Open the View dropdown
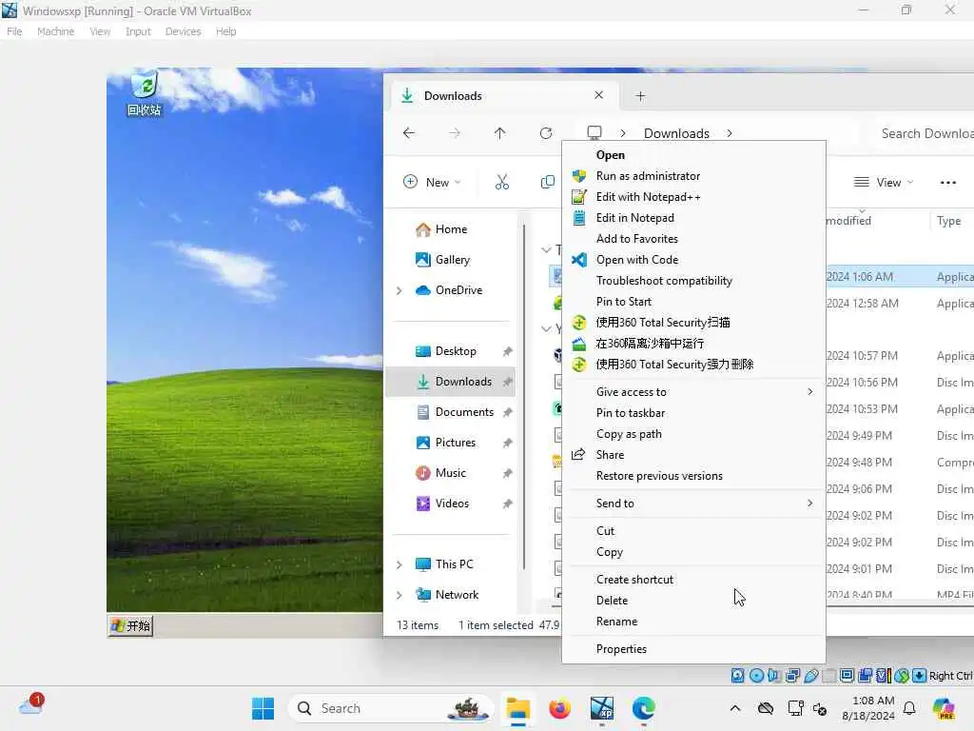The image size is (974, 731). tap(884, 182)
